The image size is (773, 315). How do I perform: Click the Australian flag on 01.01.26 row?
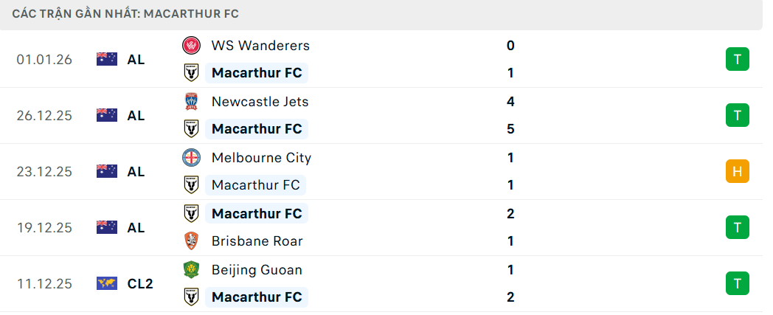pos(107,60)
